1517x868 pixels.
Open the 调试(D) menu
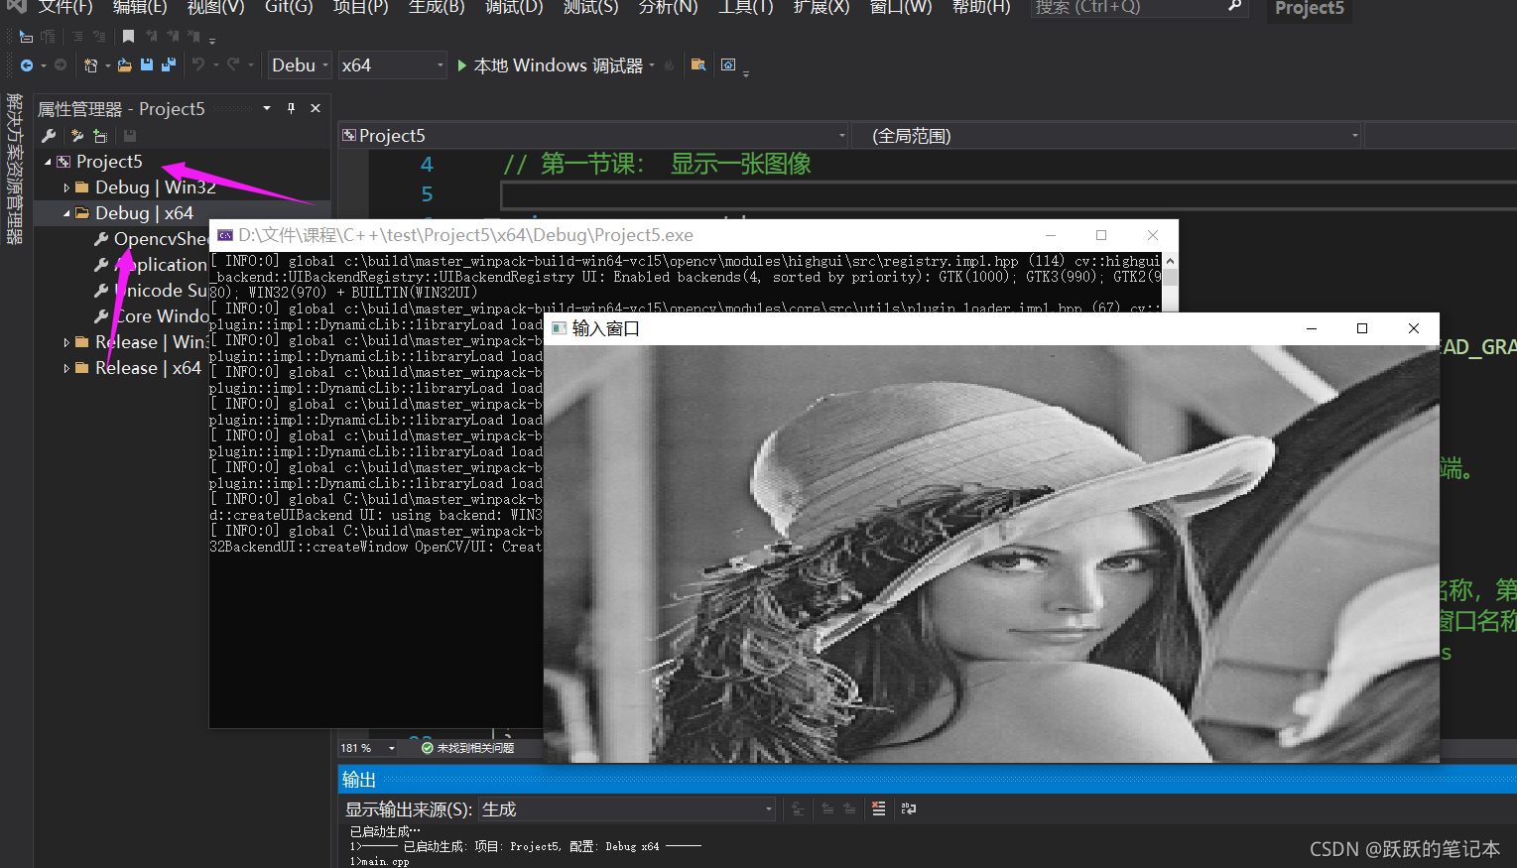[514, 7]
